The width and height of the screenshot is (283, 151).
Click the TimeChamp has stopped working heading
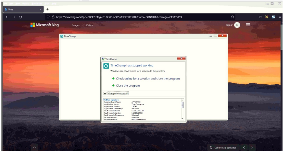(132, 65)
